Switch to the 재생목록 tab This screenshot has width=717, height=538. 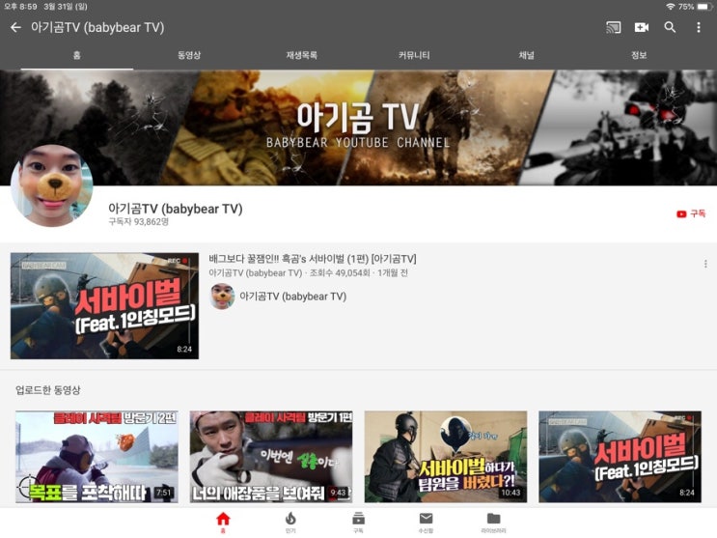pyautogui.click(x=302, y=55)
